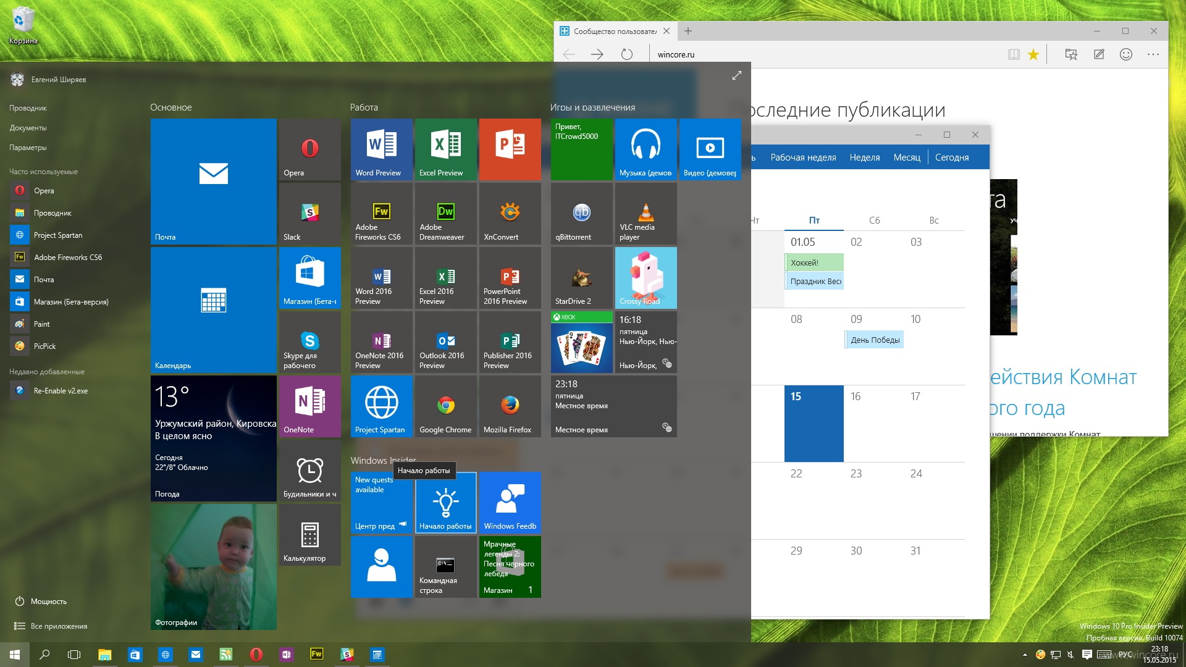
Task: Open Видео (демоверсия) tile
Action: pyautogui.click(x=710, y=149)
